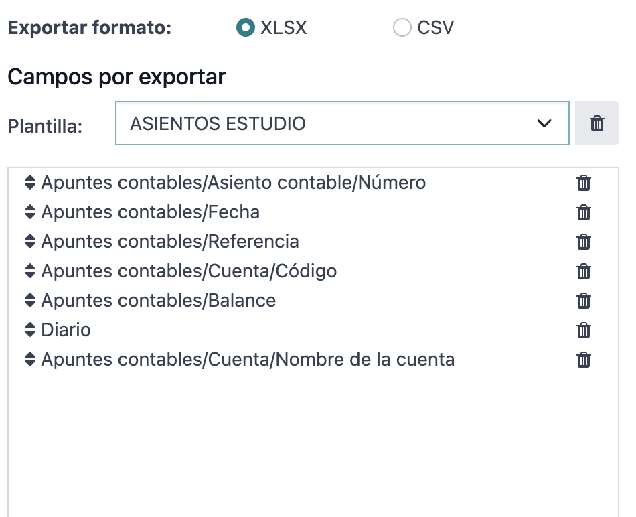
Task: Select XLSX export format
Action: (x=246, y=27)
